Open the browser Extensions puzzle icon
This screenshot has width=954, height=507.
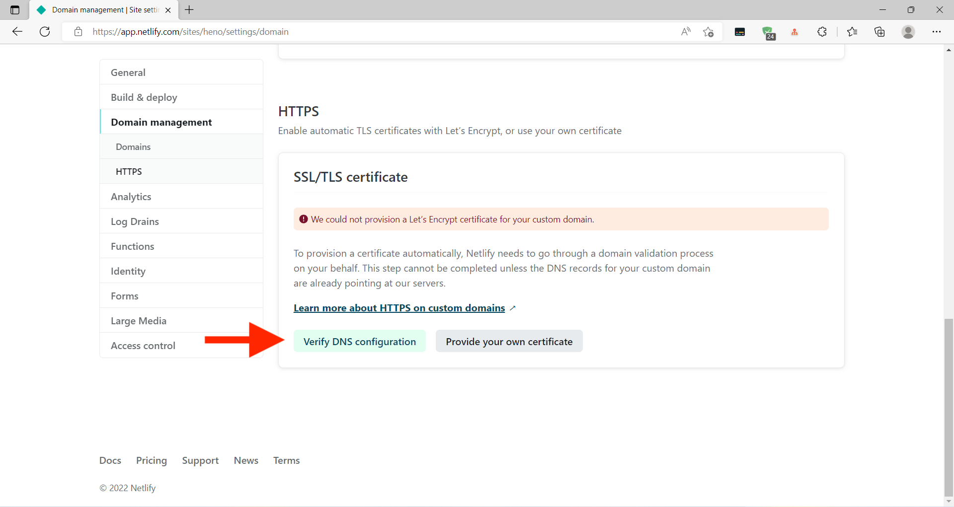[822, 32]
